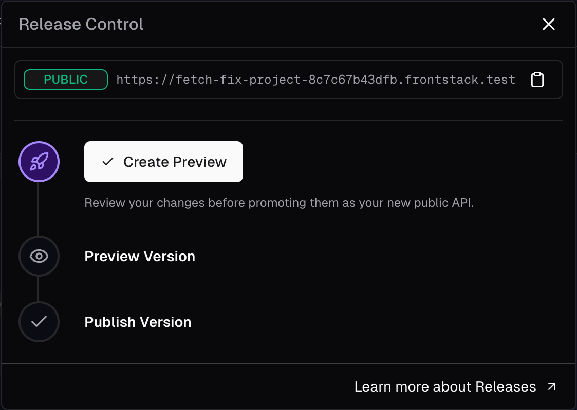Click the green PUBLIC badge
Image resolution: width=577 pixels, height=410 pixels.
(66, 80)
